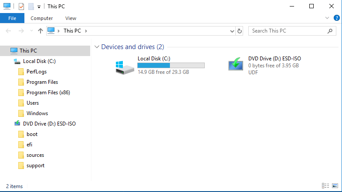Screen dimensions: 342x192
Task: Collapse the Devices and drives group
Action: (97, 47)
